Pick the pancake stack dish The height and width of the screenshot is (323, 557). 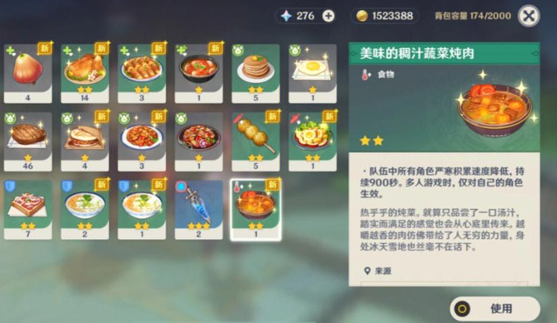tap(256, 74)
